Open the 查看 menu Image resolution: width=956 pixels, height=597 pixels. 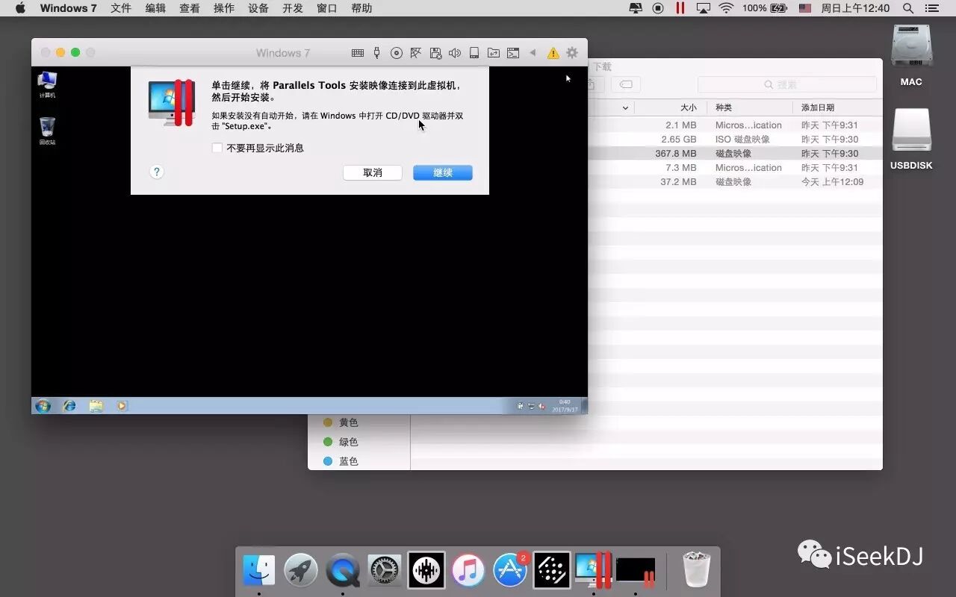(x=190, y=8)
